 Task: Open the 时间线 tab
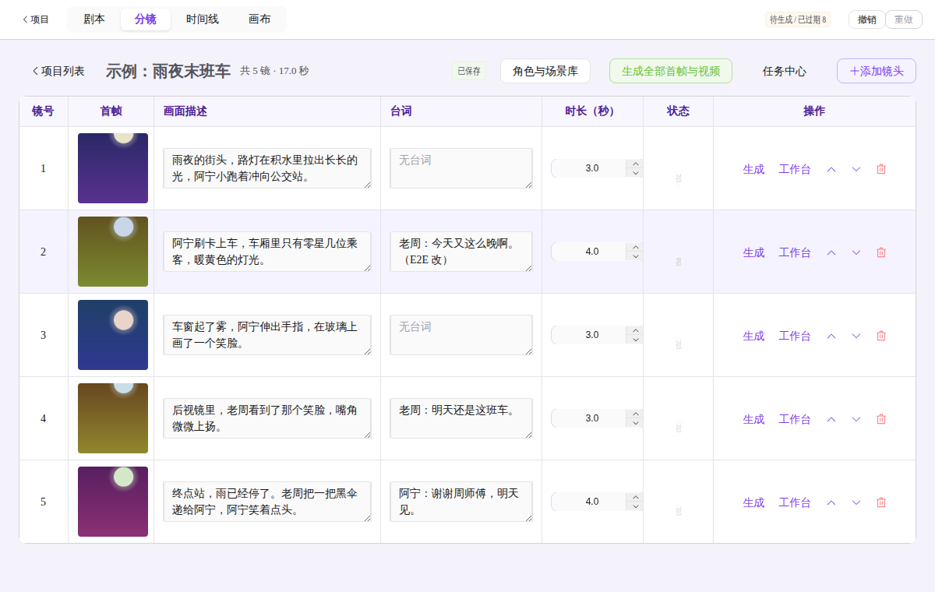tap(203, 19)
